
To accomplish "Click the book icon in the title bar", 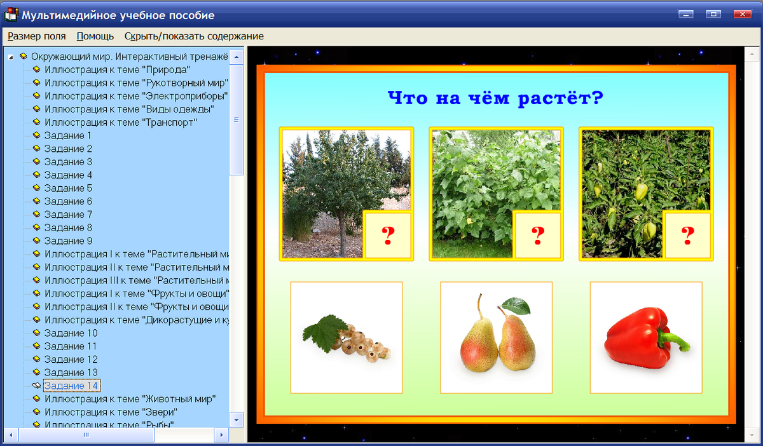I will coord(10,14).
